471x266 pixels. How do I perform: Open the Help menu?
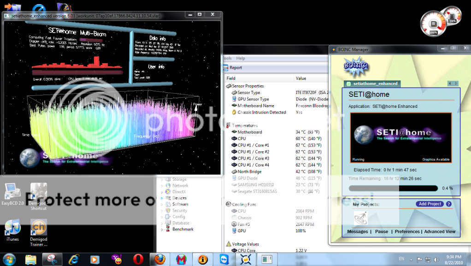tap(241, 59)
